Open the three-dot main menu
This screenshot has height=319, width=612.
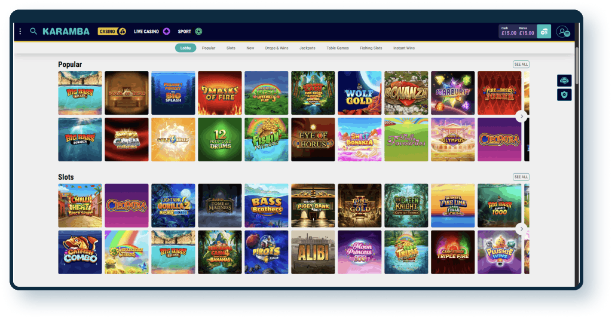pyautogui.click(x=20, y=32)
